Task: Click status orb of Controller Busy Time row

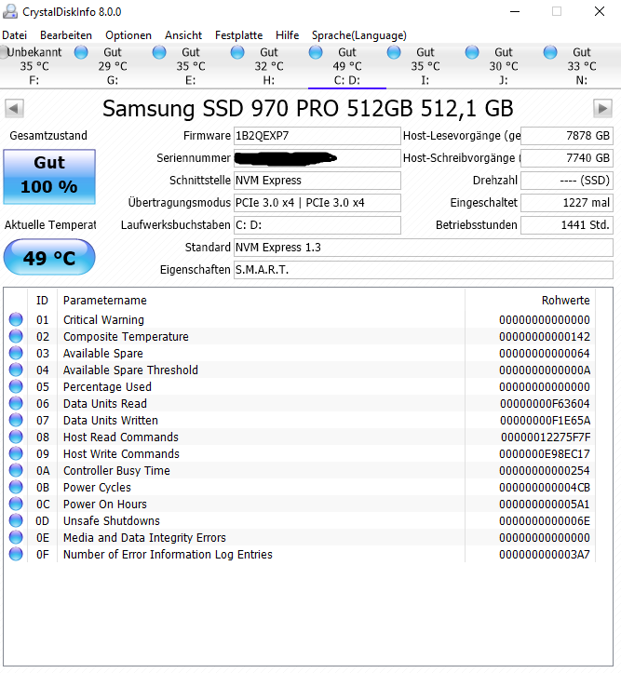Action: (x=16, y=470)
